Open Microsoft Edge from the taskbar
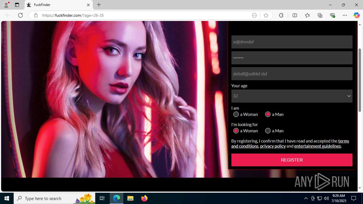This screenshot has width=363, height=204. pyautogui.click(x=117, y=198)
